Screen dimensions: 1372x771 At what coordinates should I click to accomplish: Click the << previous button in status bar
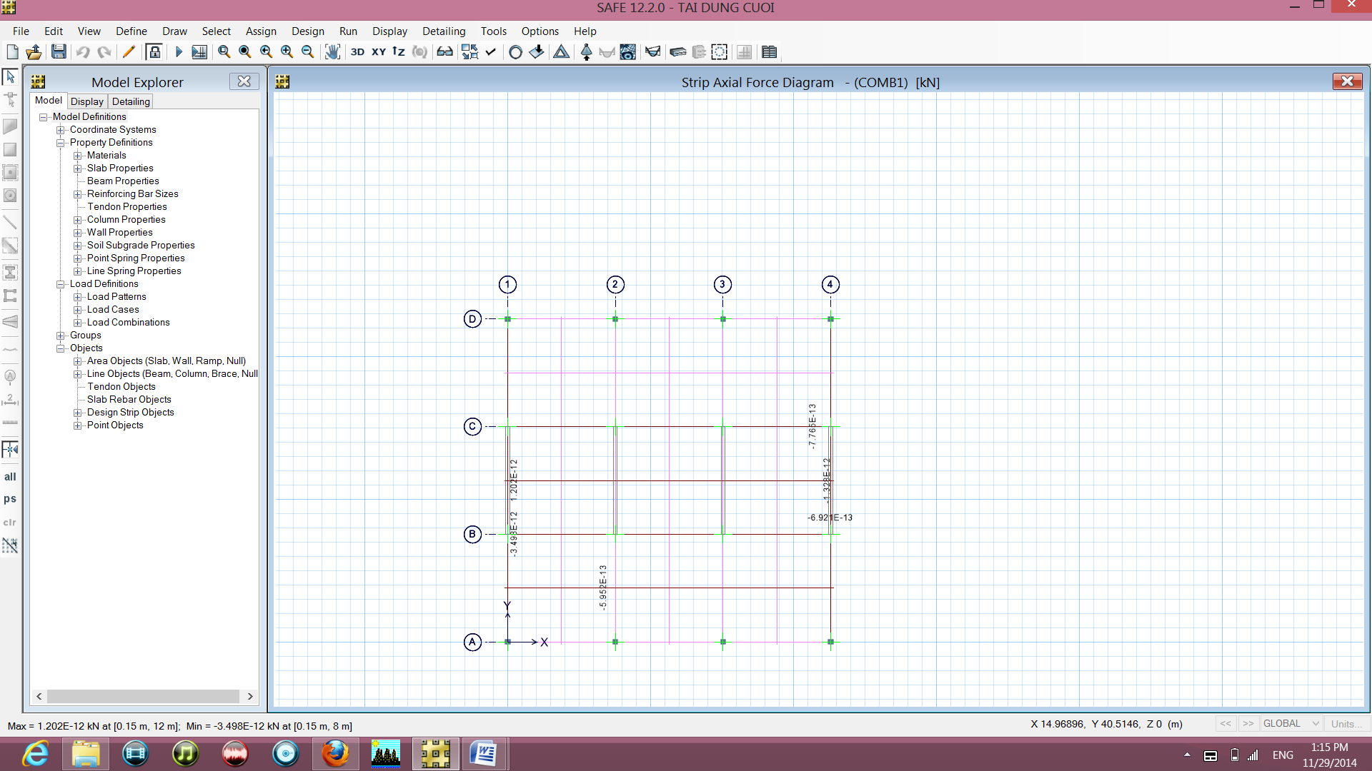coord(1226,724)
